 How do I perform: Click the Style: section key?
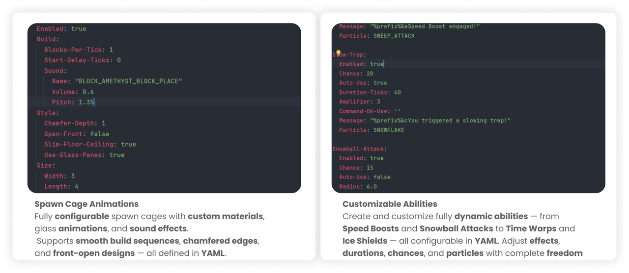point(48,113)
